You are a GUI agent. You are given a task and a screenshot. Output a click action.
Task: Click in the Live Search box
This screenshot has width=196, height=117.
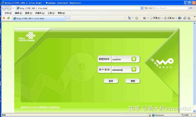point(171,8)
